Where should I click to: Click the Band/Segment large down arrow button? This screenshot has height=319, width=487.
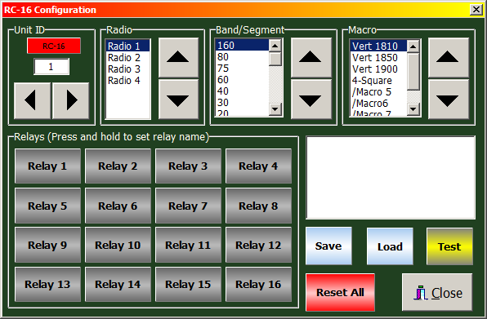pyautogui.click(x=311, y=100)
